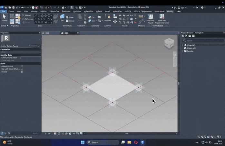
Task: Uncheck the Shared checkbox
Action: 22,72
